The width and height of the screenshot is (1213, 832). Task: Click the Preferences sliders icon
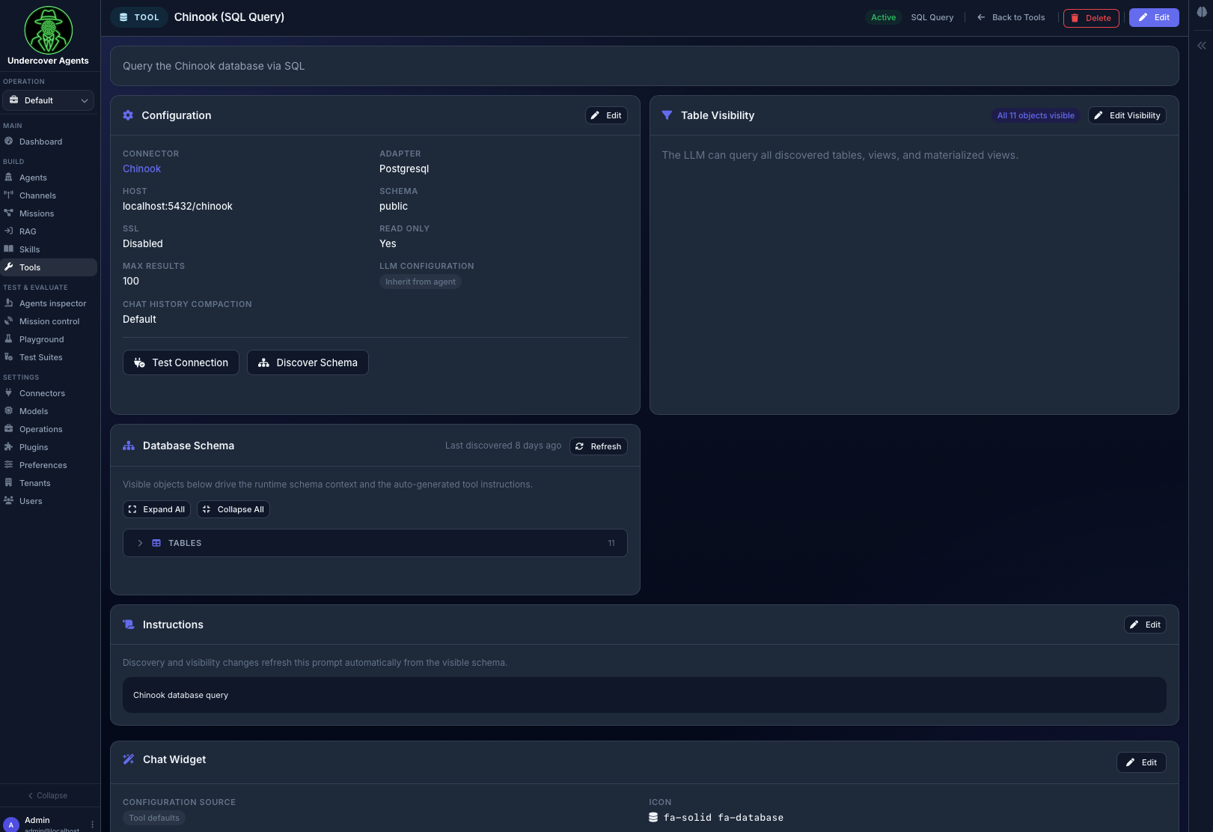[x=9, y=464]
